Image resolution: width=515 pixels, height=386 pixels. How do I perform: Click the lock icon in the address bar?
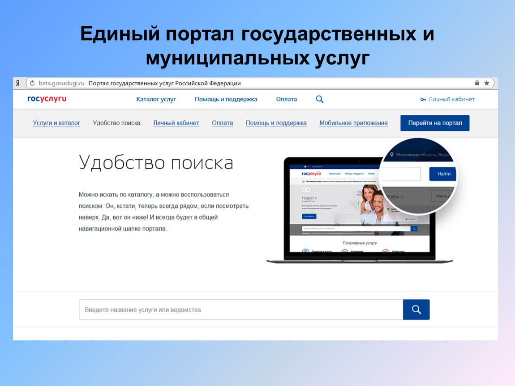click(x=477, y=84)
